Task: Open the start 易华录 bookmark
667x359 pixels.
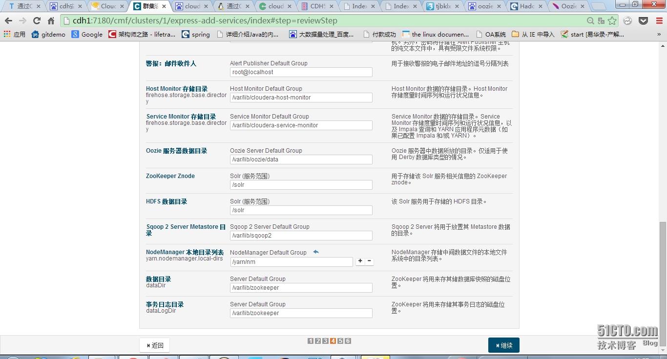Action: tap(593, 34)
